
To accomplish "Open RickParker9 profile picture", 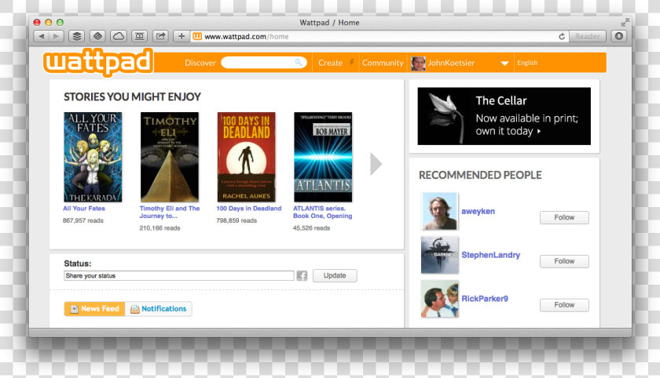I will pos(439,299).
